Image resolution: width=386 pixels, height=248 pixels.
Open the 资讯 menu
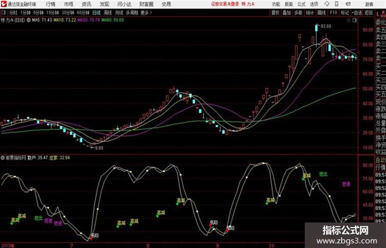pyautogui.click(x=87, y=4)
